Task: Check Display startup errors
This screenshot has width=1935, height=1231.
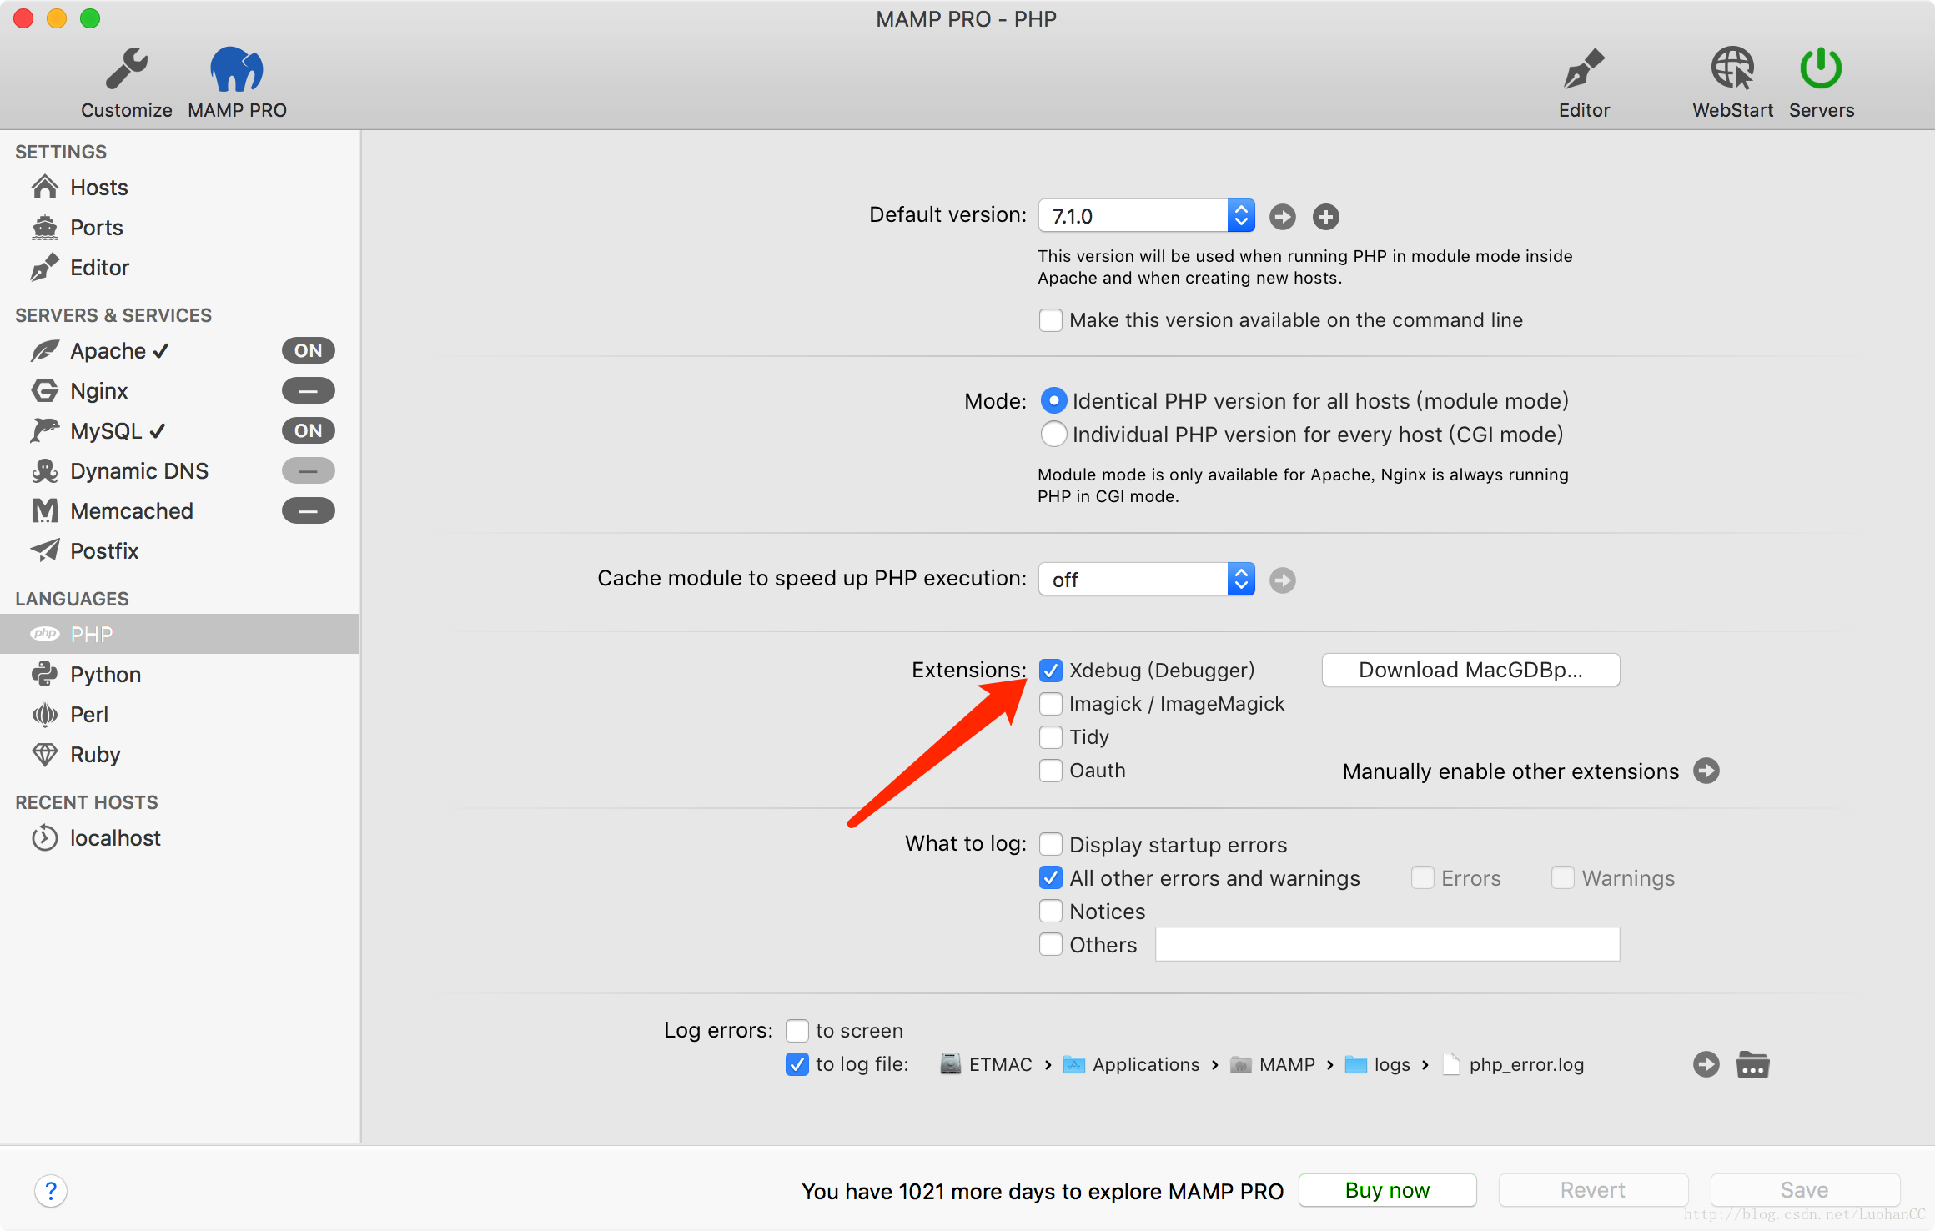Action: tap(1050, 845)
